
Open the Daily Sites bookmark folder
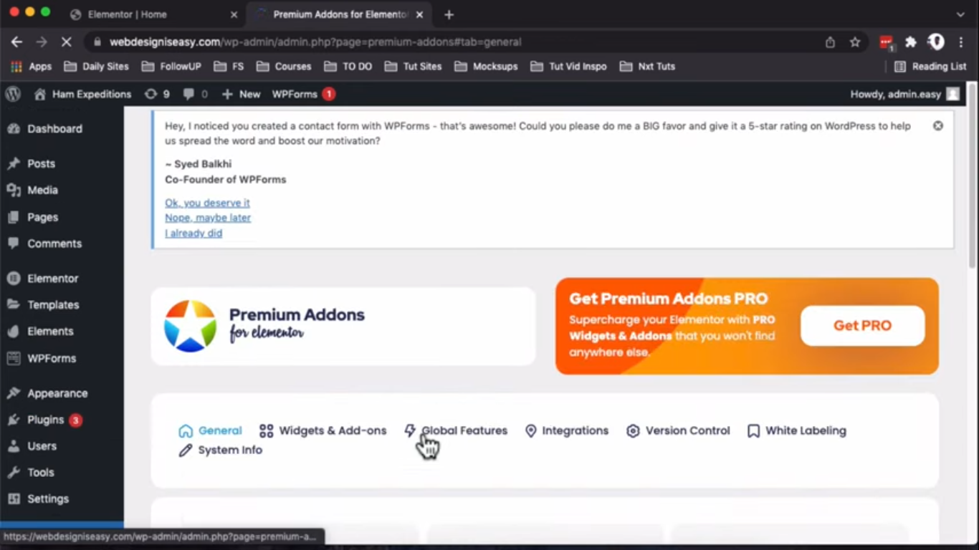96,67
